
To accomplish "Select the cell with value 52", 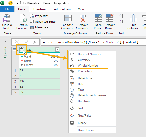I will 39,87.
